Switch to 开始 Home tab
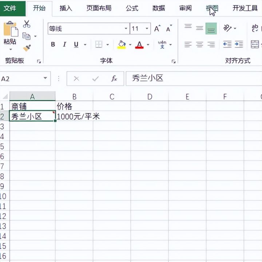The image size is (262, 262). [x=39, y=8]
